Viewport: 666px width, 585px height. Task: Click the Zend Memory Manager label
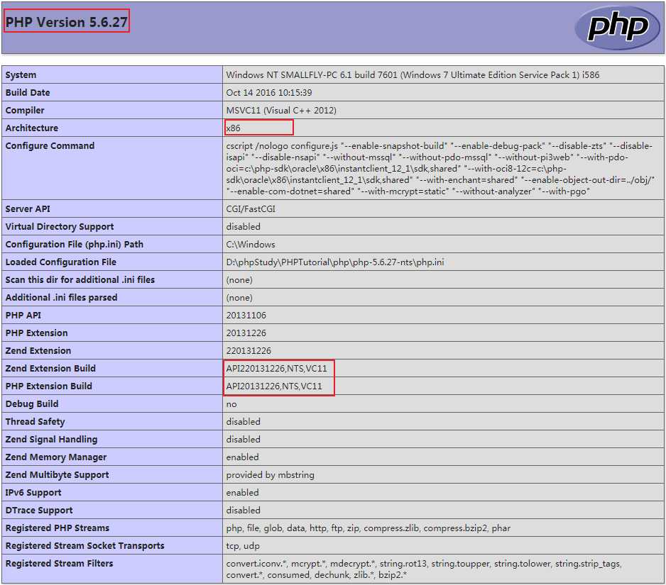[56, 457]
